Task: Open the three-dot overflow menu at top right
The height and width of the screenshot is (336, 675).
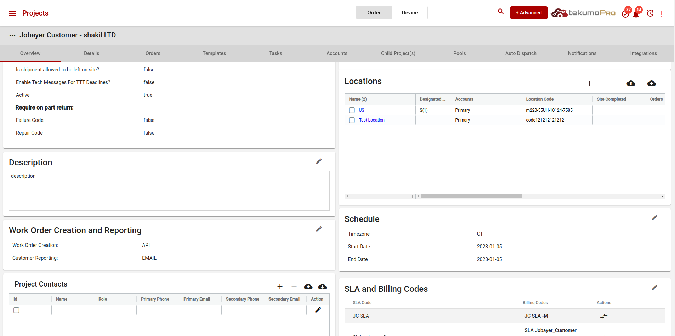Action: pyautogui.click(x=661, y=14)
